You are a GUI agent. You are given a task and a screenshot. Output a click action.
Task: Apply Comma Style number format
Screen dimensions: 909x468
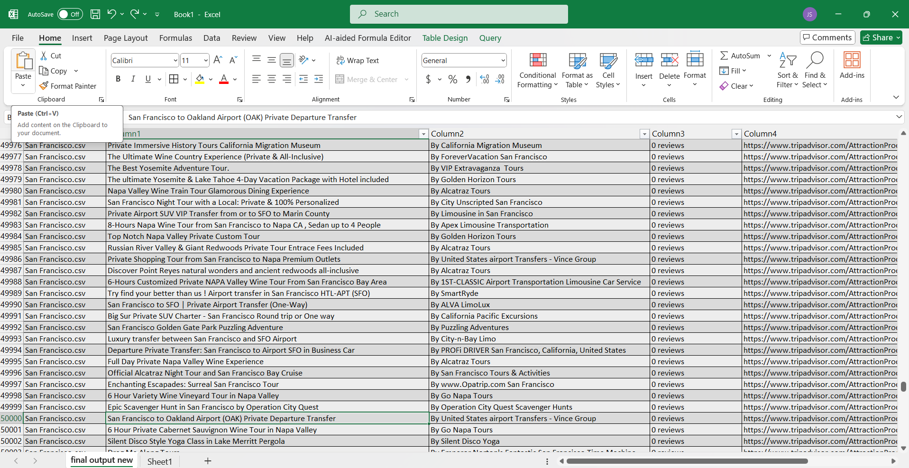tap(468, 79)
